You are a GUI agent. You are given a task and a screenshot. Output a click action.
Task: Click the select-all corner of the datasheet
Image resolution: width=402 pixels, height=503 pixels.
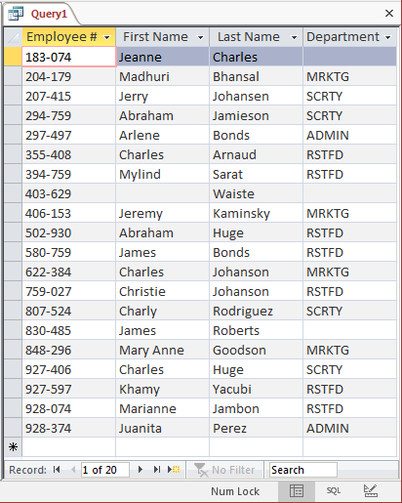pyautogui.click(x=13, y=37)
